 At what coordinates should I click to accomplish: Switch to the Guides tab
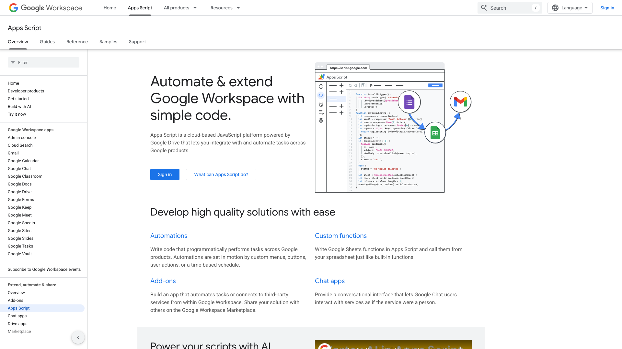(47, 42)
